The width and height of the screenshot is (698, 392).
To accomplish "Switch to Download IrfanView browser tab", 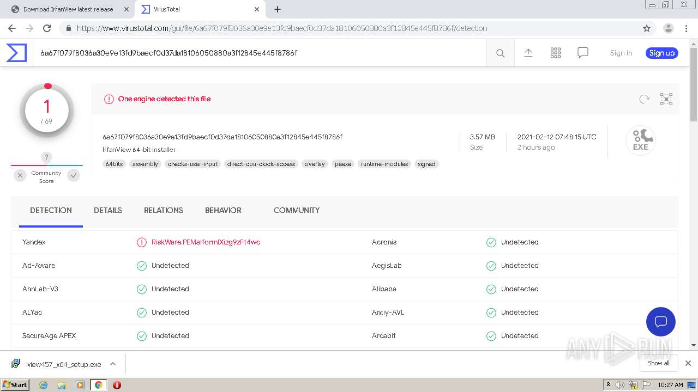I will tap(68, 9).
